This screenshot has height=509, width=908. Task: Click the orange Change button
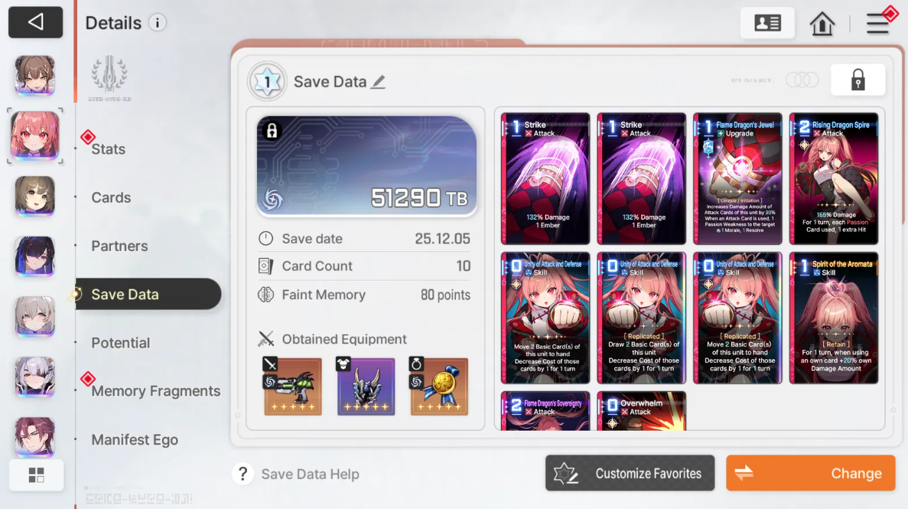pos(811,473)
